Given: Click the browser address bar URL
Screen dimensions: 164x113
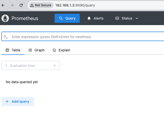Looking at the screenshot, I should pyautogui.click(x=75, y=5).
